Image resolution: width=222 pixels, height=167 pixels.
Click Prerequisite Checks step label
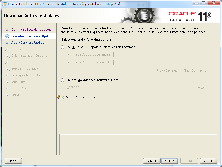(x=26, y=75)
